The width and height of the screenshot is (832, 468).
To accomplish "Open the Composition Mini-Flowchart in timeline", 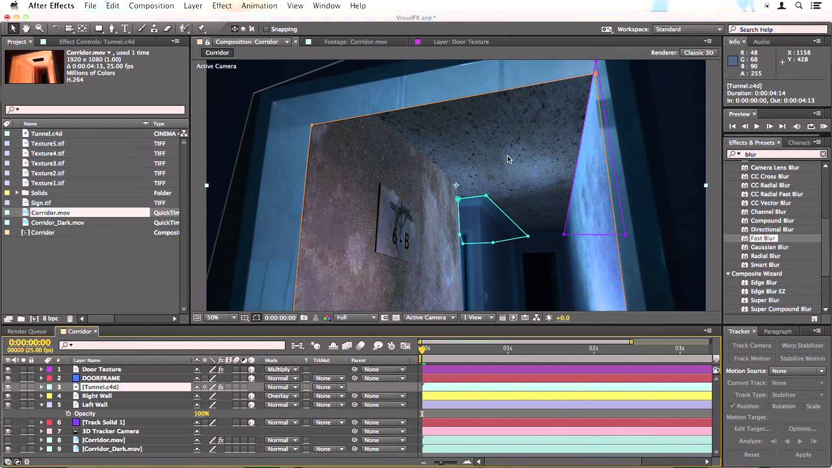I will [298, 346].
